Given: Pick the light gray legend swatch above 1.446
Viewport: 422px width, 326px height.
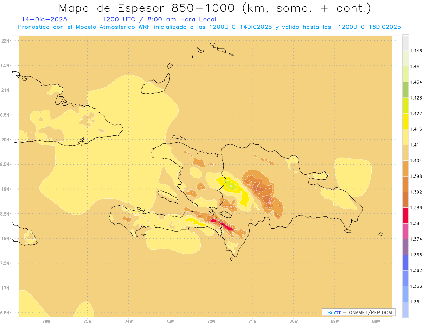Looking at the screenshot, I should click(x=405, y=43).
